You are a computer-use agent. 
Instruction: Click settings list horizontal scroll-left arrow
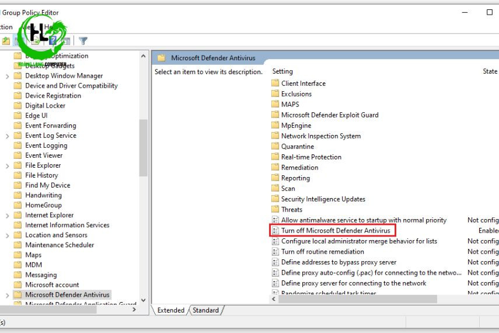point(274,299)
